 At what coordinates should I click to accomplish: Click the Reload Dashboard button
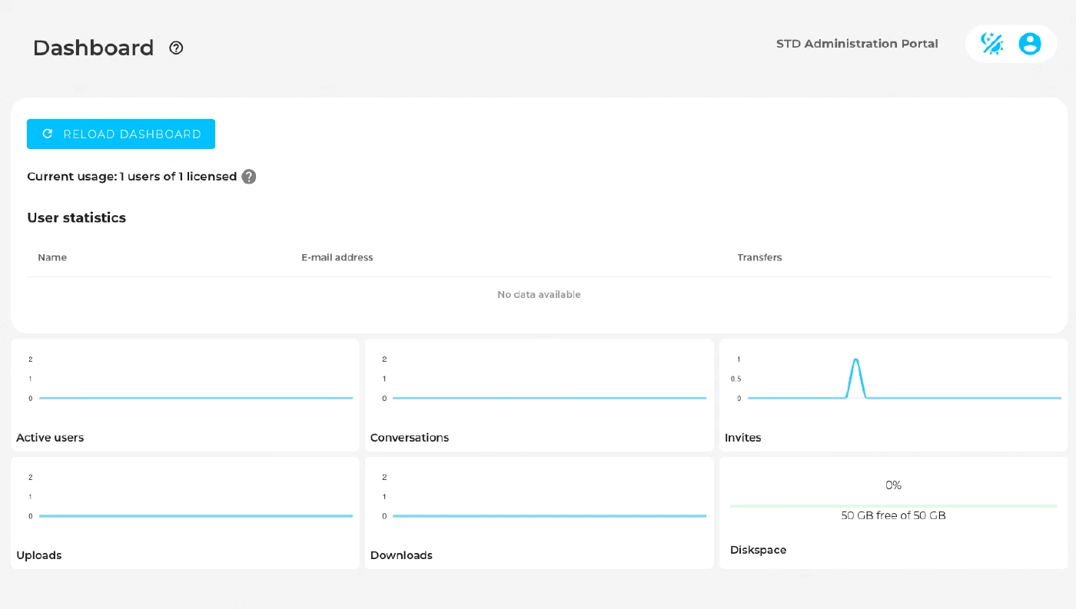pyautogui.click(x=121, y=134)
